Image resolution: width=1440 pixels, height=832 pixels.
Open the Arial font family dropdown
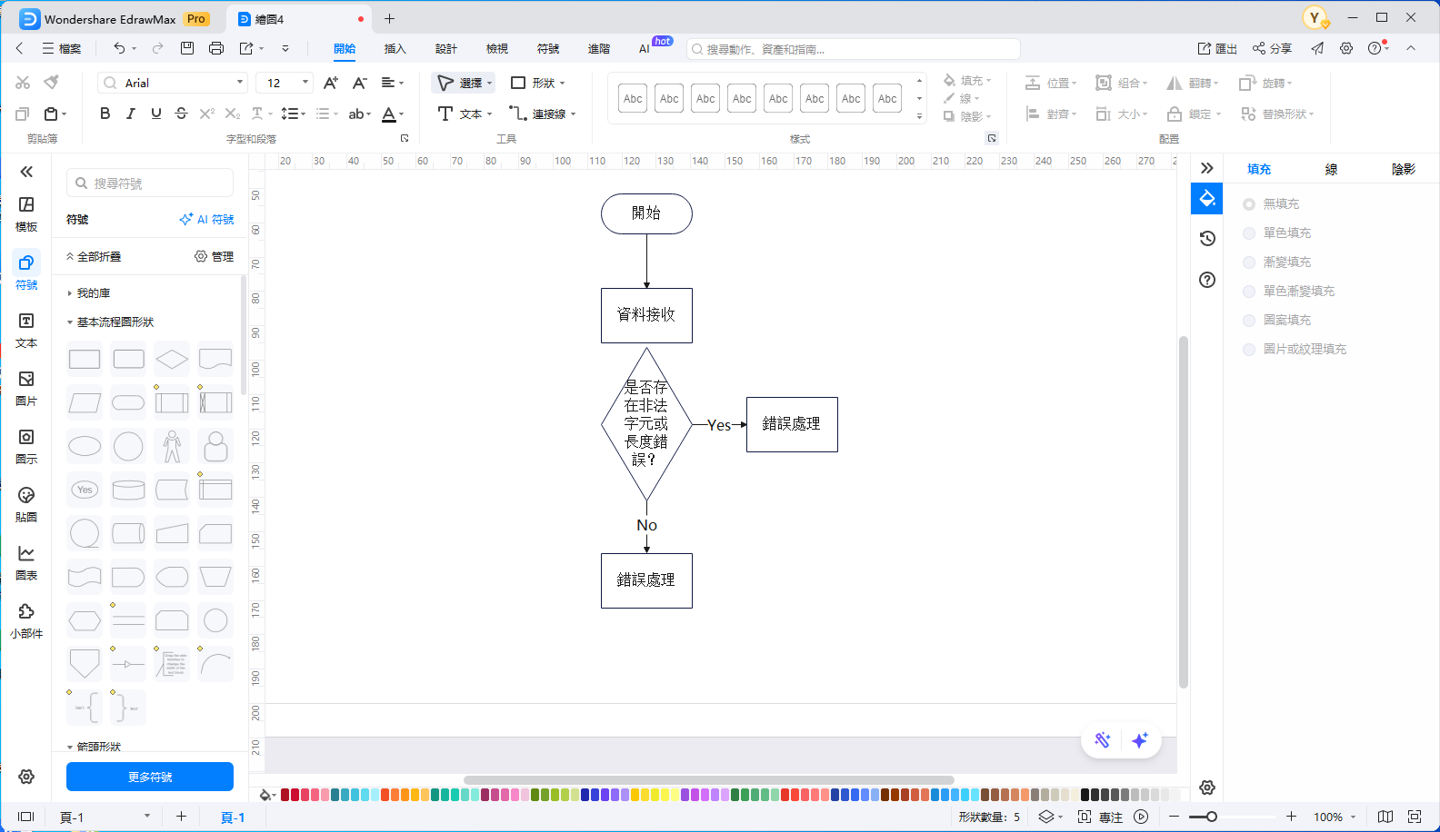coord(173,83)
